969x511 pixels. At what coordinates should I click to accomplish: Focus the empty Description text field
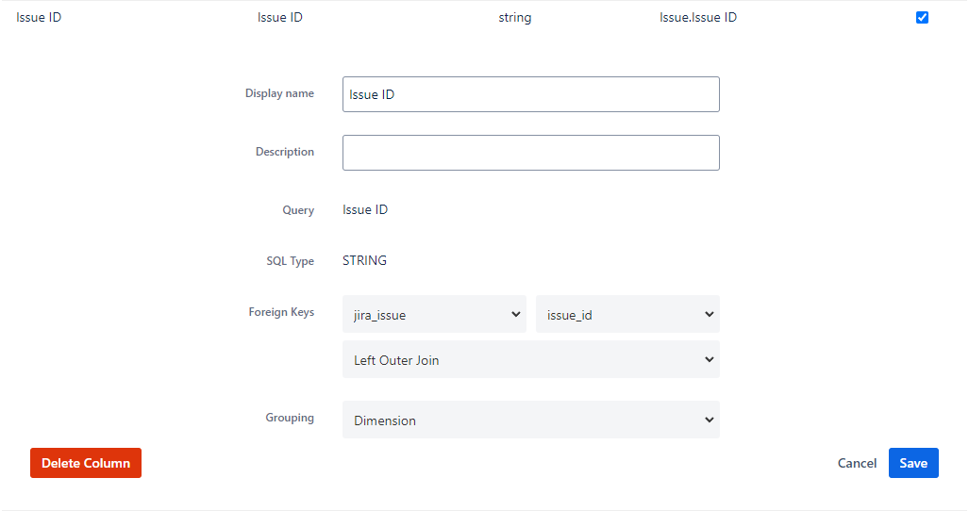pos(530,153)
